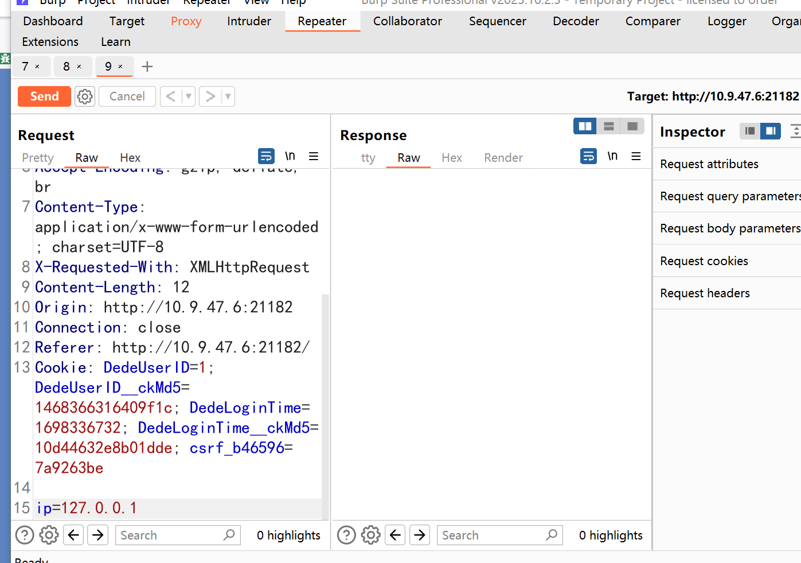Viewport: 801px width, 563px height.
Task: Switch Response view to Hex
Action: tap(452, 158)
